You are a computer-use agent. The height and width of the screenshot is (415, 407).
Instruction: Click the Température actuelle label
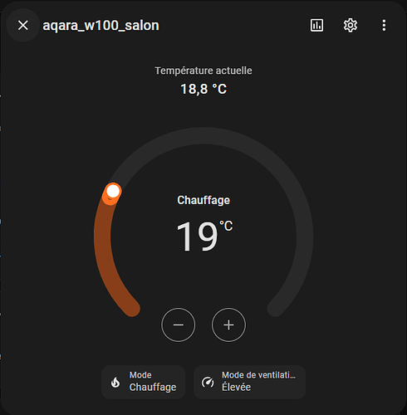[203, 71]
